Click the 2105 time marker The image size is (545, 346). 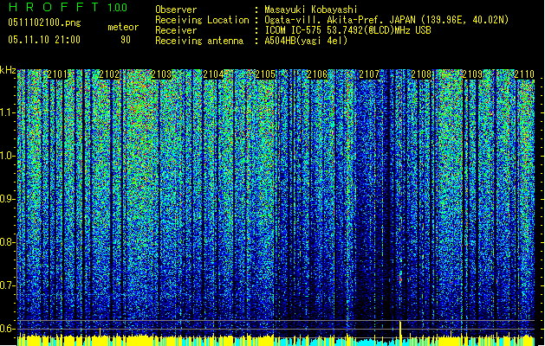click(266, 75)
